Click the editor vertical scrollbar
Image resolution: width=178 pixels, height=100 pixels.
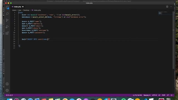pos(173,40)
